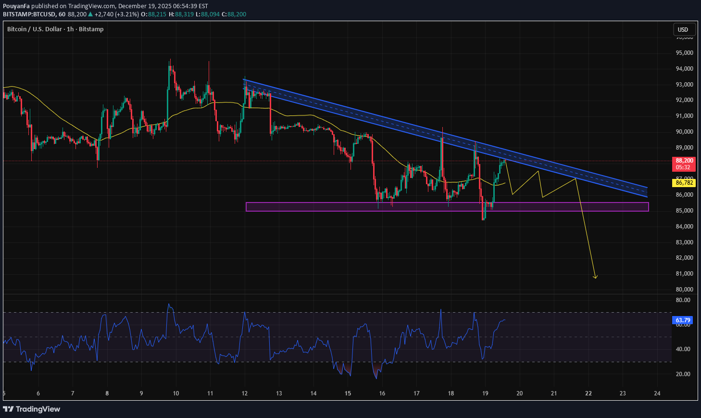Select the Bitstamp exchange label

point(91,29)
